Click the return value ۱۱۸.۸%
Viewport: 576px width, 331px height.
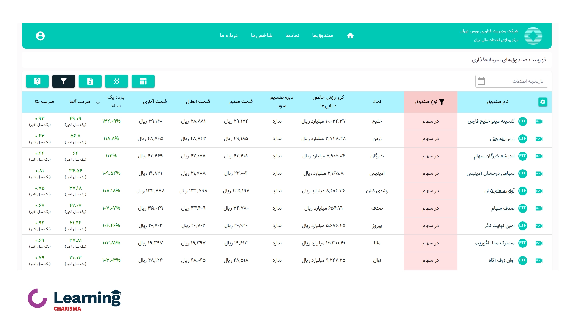pos(111,139)
